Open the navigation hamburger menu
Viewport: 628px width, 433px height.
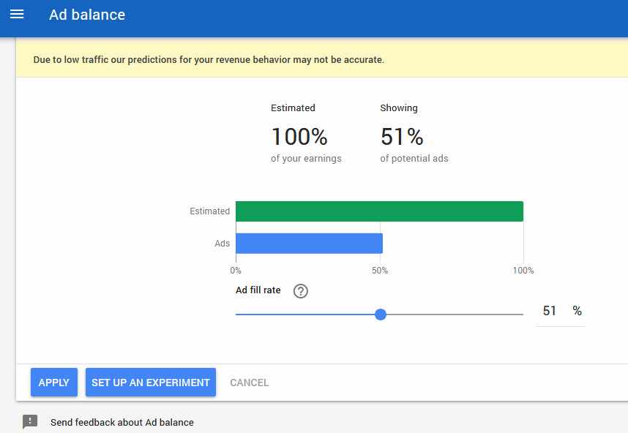[x=16, y=14]
